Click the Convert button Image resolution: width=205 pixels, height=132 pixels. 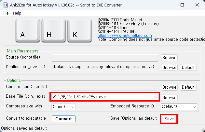63,119
